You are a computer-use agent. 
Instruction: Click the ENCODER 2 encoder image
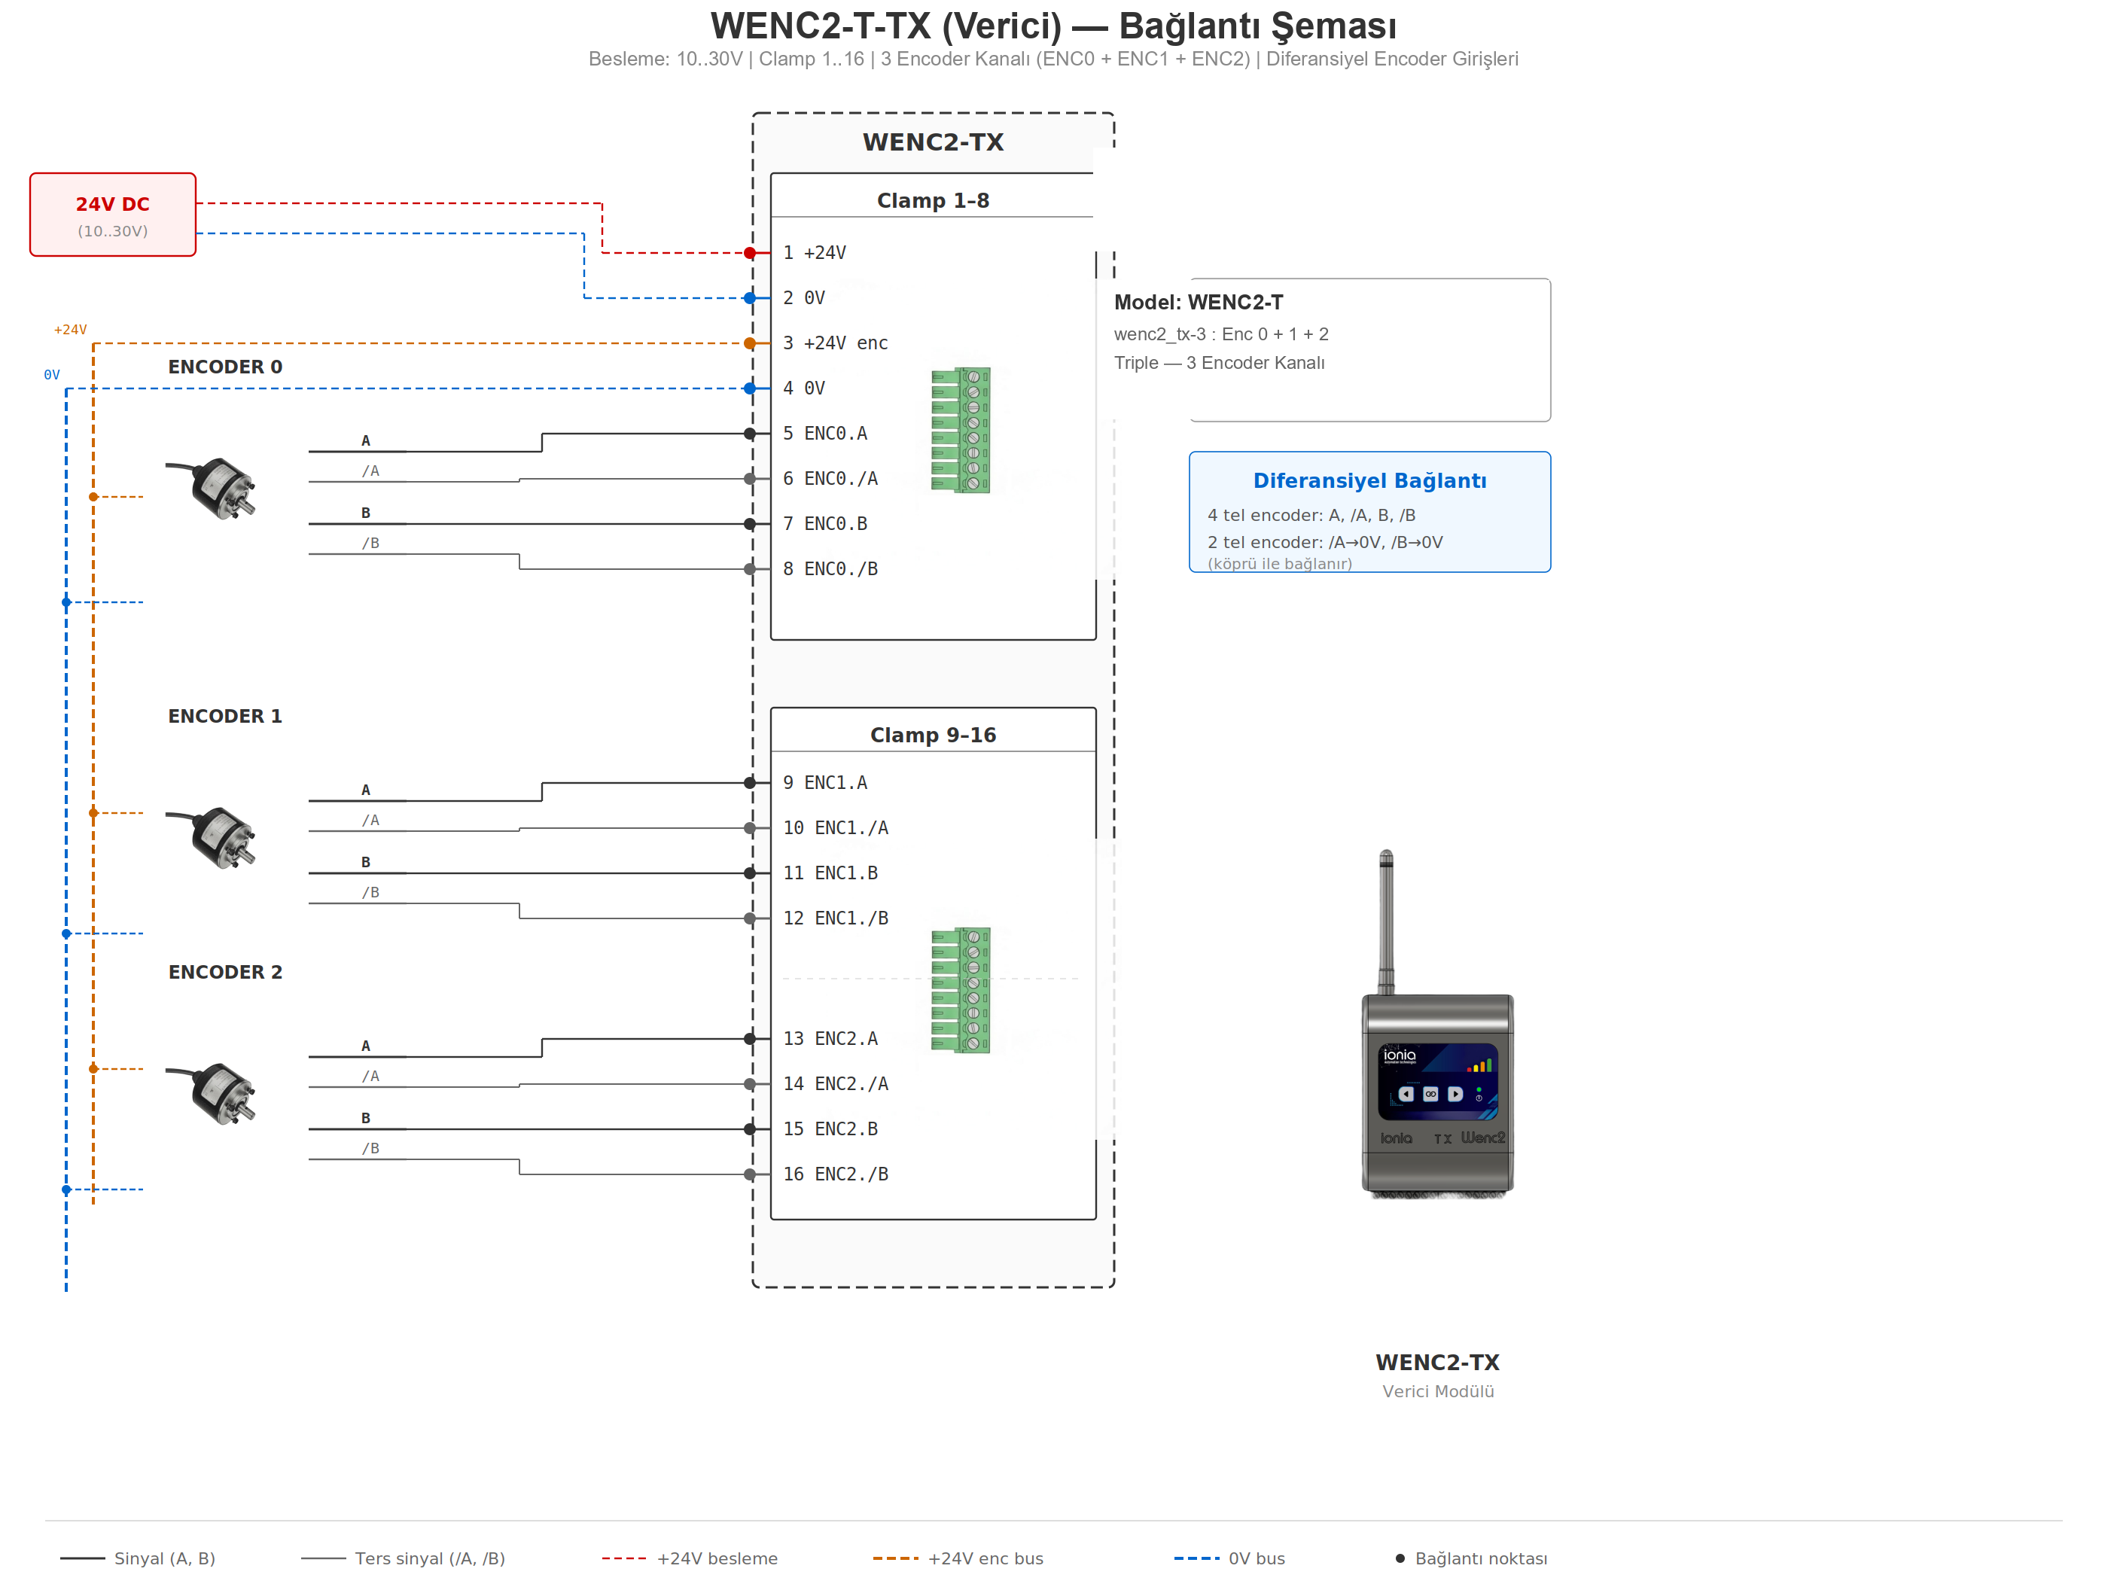224,1094
